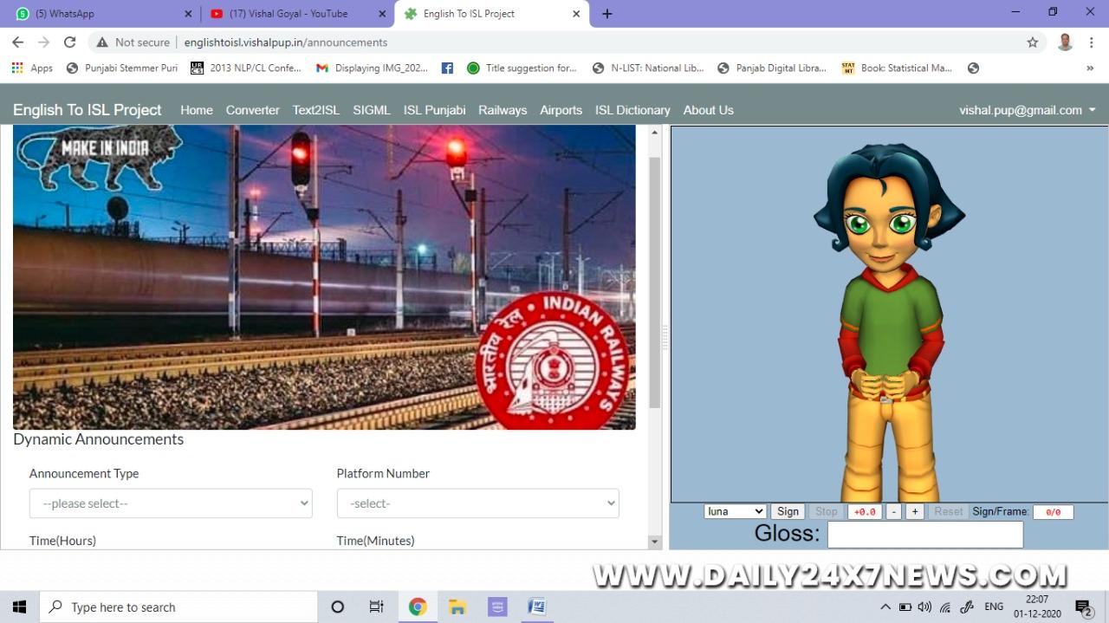Open the Book: Statistical Ma... bookmark
Image resolution: width=1109 pixels, height=623 pixels.
(896, 68)
